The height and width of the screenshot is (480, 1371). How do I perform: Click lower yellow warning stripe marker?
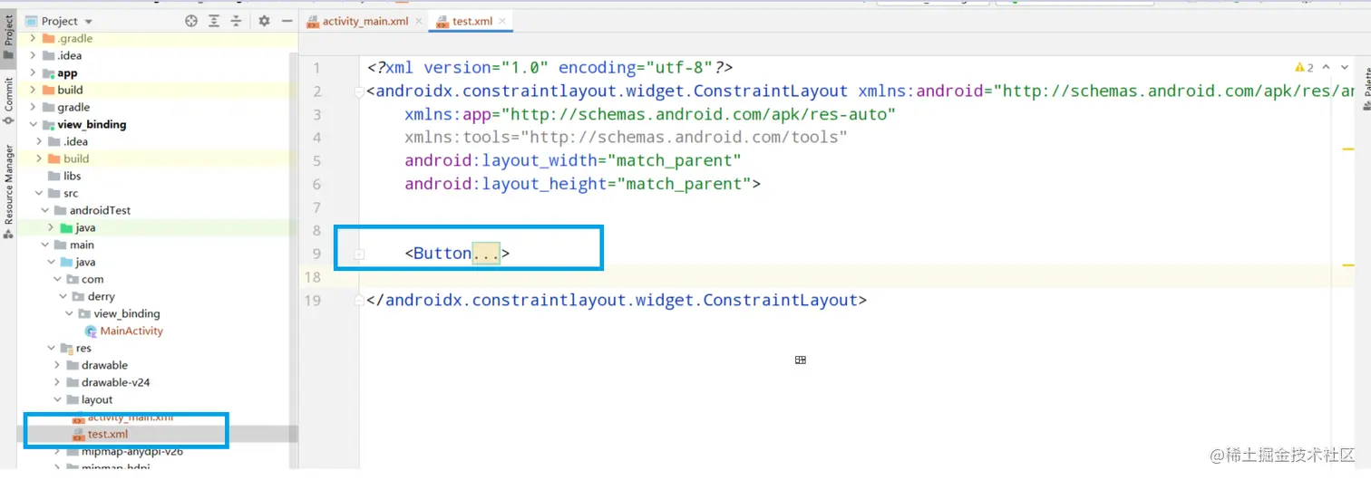[x=1349, y=265]
